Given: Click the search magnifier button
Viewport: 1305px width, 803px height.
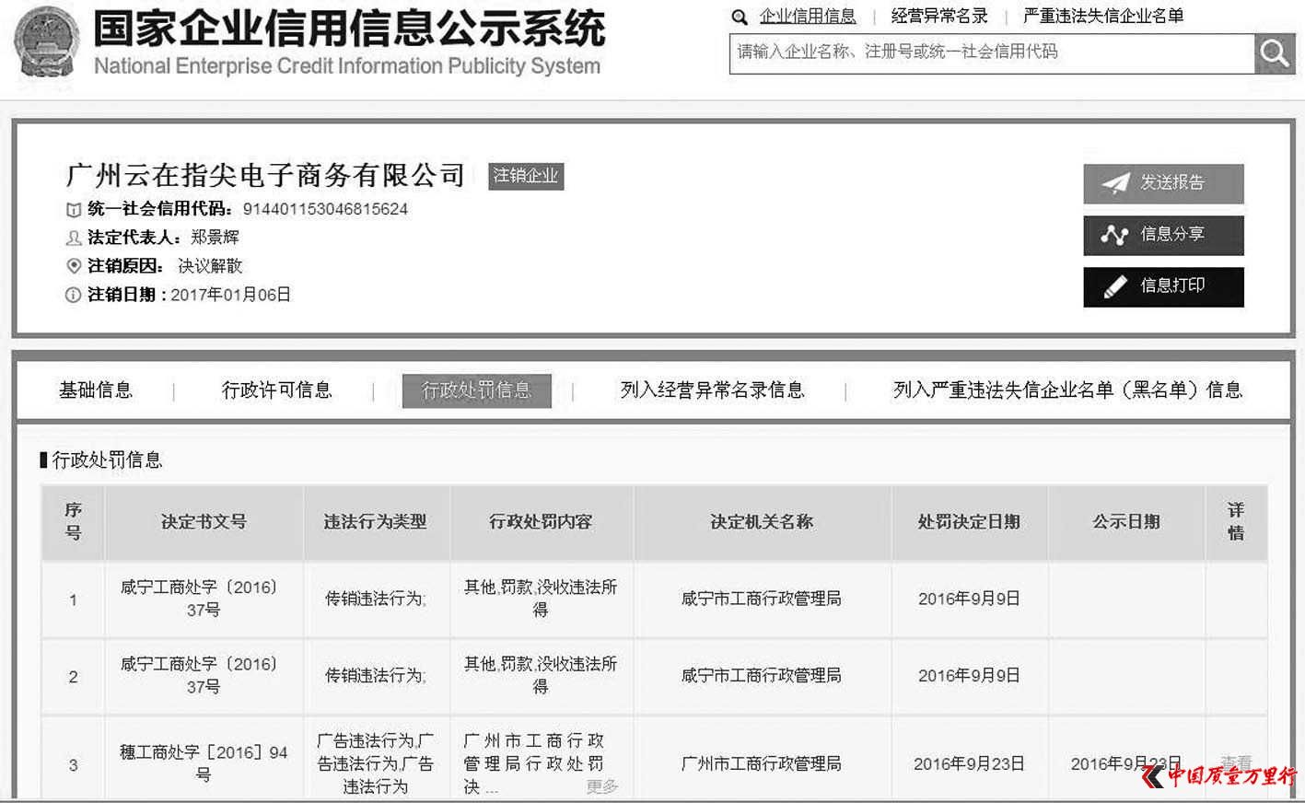Looking at the screenshot, I should [x=1275, y=53].
